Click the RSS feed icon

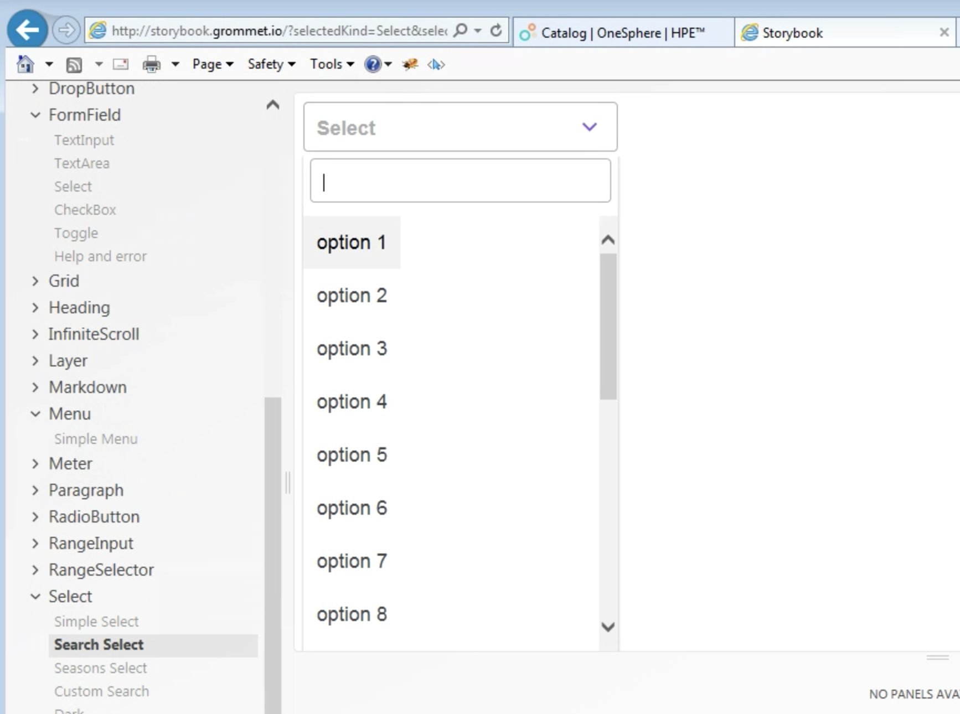(x=74, y=64)
